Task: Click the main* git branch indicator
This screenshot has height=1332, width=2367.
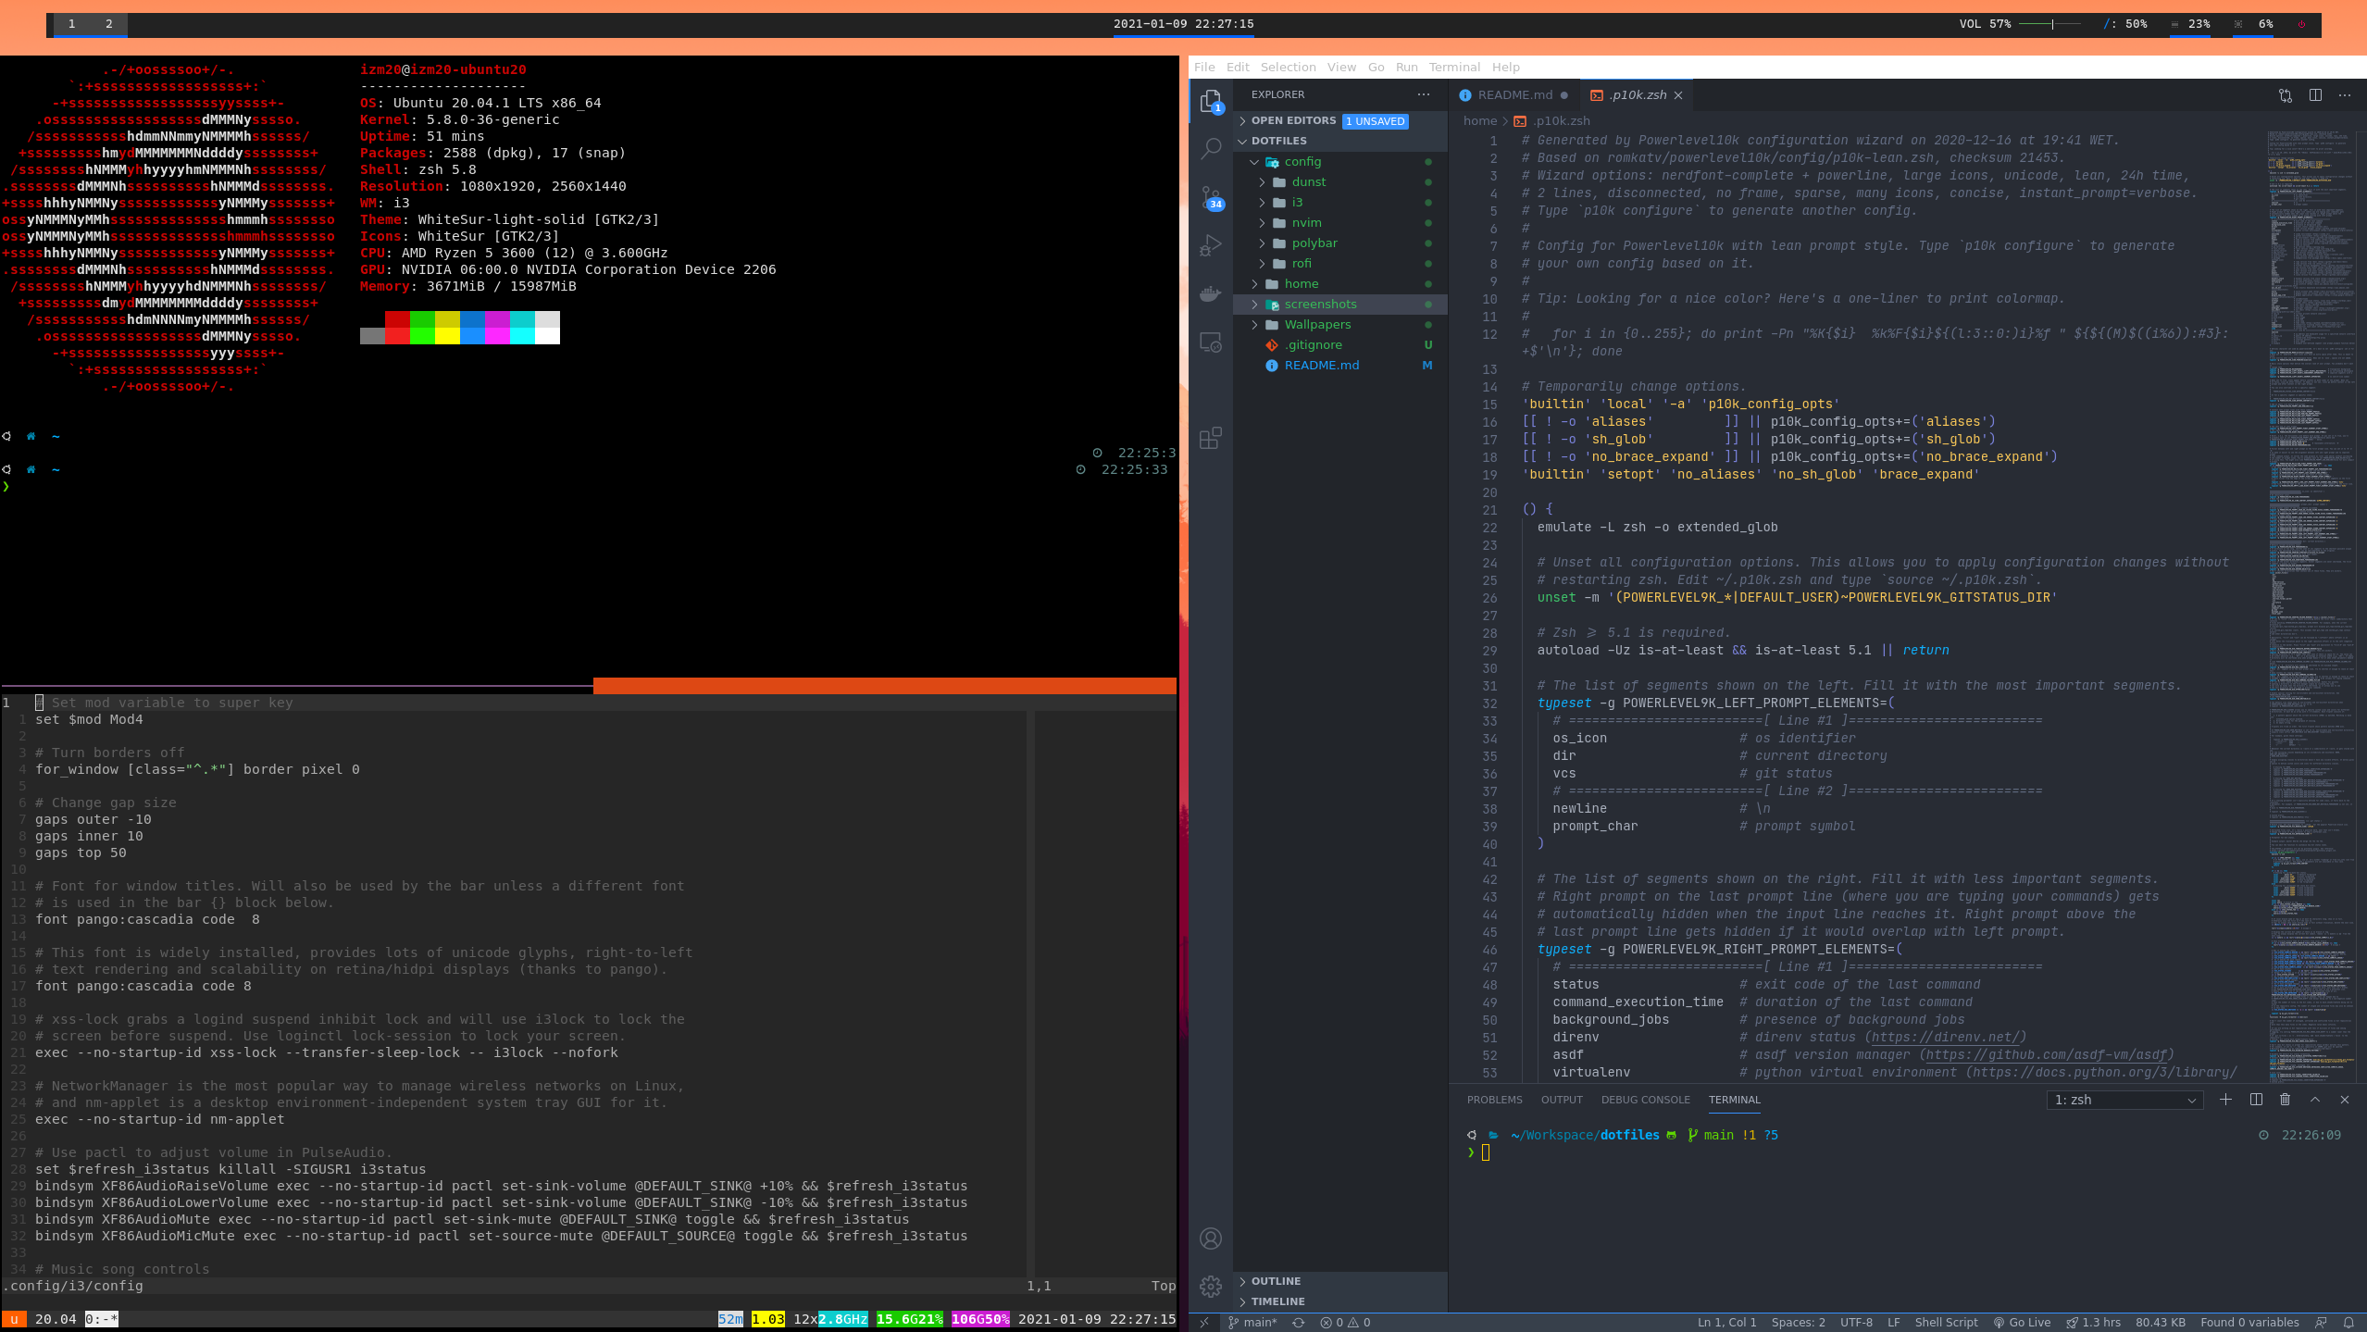Action: [1252, 1323]
